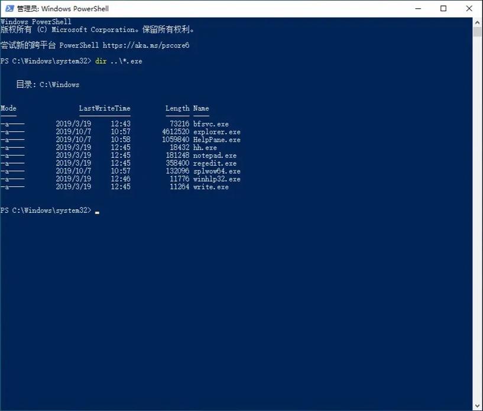The image size is (483, 411).
Task: Click the file name regedit.exe
Action: click(x=215, y=163)
